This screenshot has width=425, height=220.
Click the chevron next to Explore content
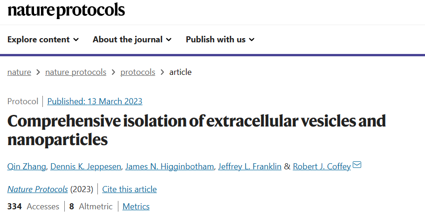tap(76, 40)
